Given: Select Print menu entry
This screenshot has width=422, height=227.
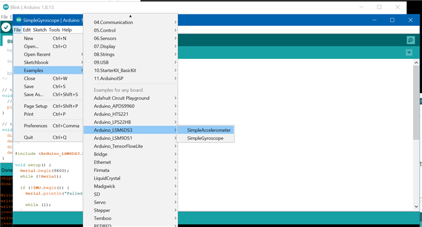Looking at the screenshot, I should (49, 114).
